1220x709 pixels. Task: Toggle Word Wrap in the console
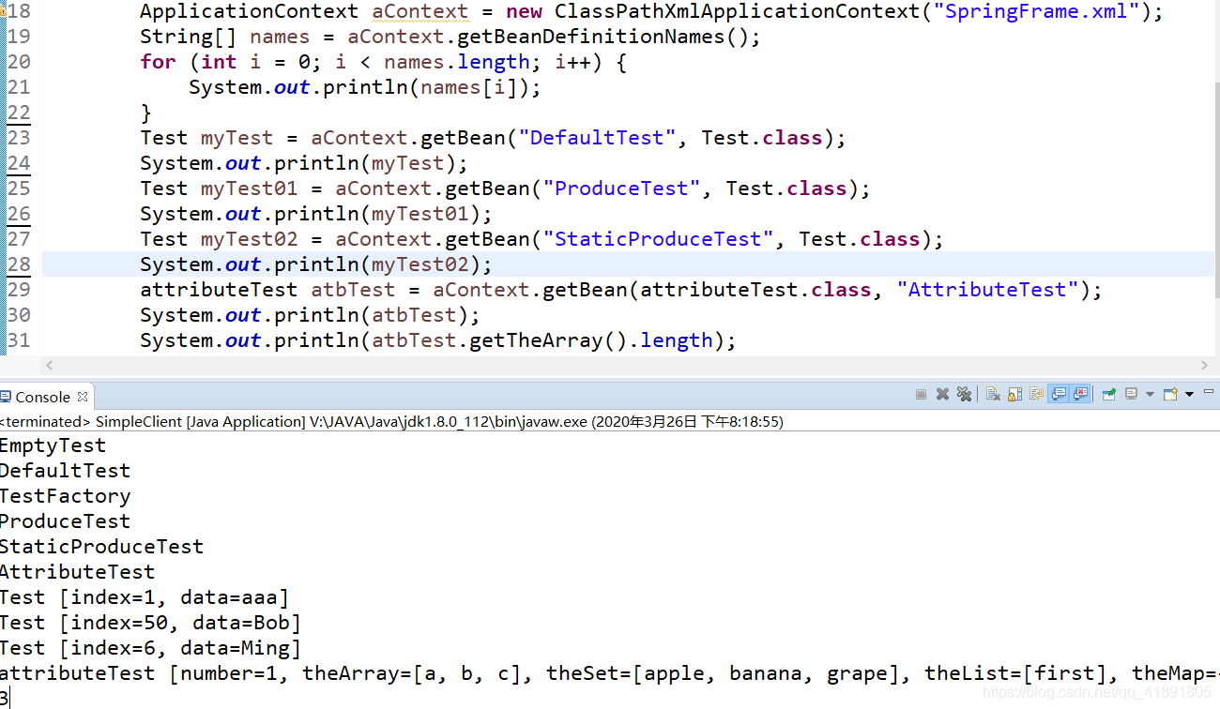pos(1036,394)
